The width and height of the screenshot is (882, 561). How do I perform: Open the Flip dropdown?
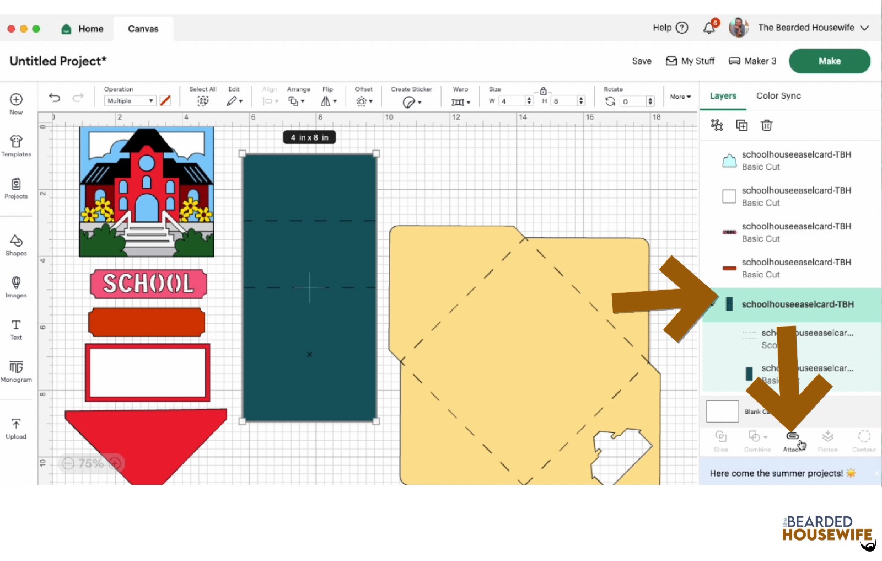tap(329, 101)
